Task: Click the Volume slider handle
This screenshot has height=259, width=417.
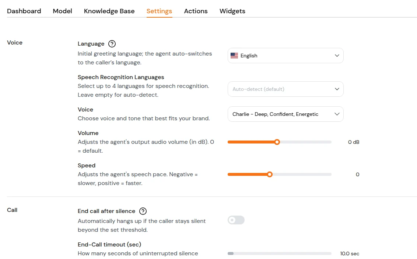Action: pyautogui.click(x=277, y=142)
